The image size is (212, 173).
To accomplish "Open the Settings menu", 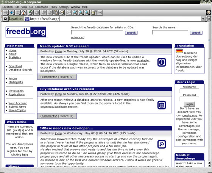I will (x=64, y=7).
